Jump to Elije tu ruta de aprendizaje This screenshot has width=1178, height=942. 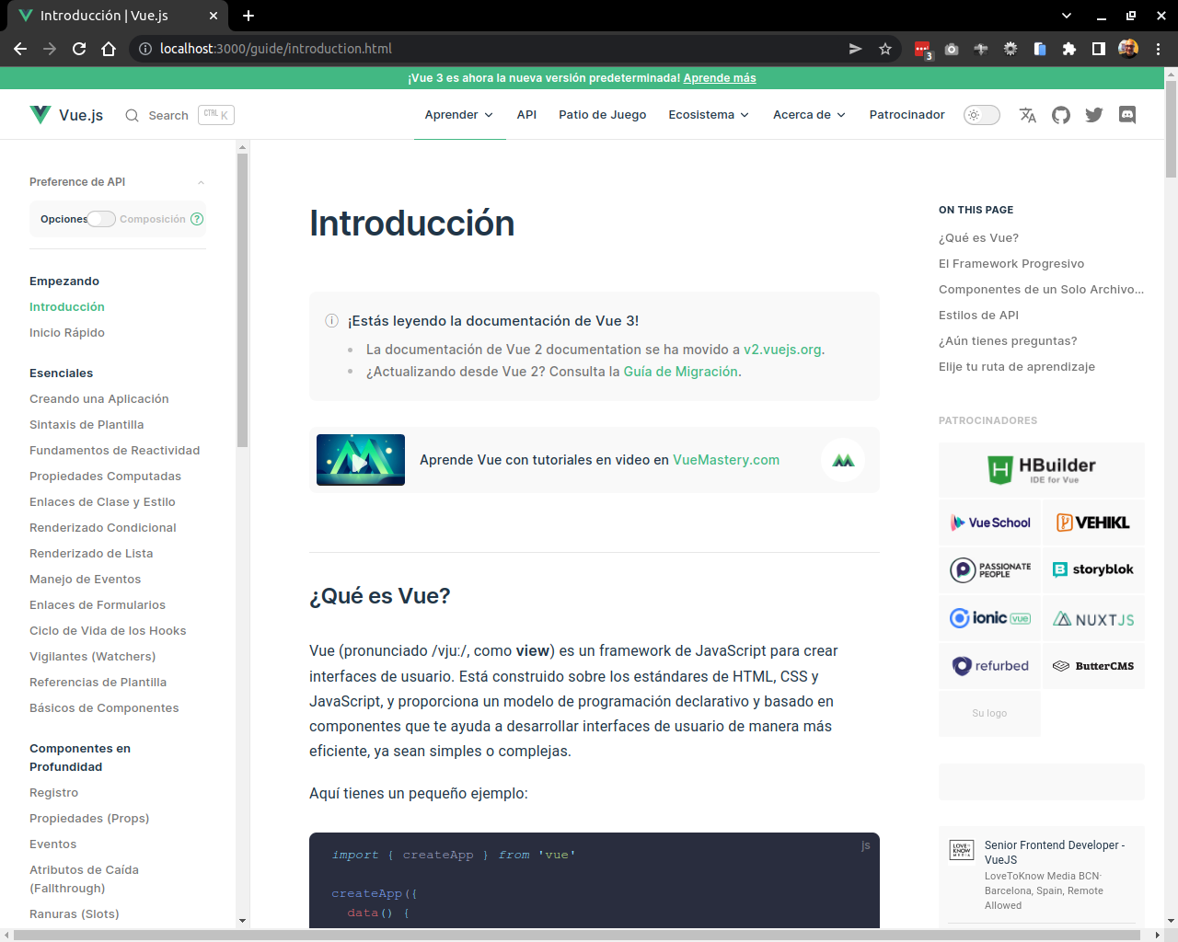pyautogui.click(x=1017, y=367)
